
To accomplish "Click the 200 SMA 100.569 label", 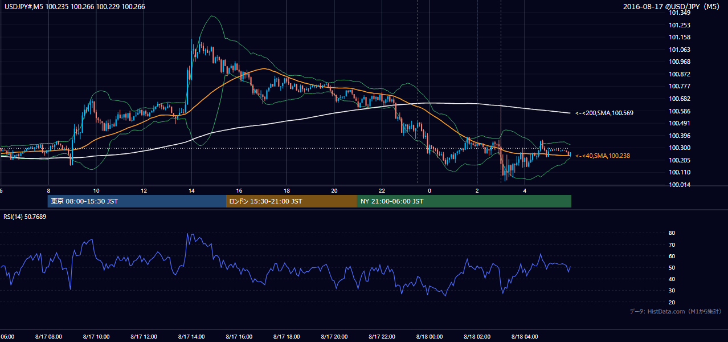I will pyautogui.click(x=604, y=113).
